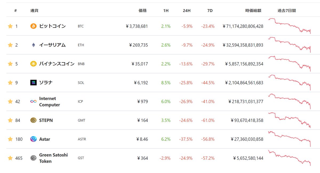Click the STEPN gold coin logo
The height and width of the screenshot is (173, 320).
pos(33,120)
